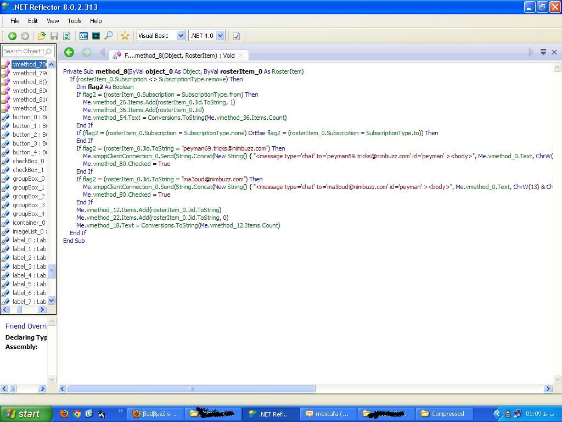Expand hidden system tray icons arrow
Screen dimensions: 562x422
point(497,414)
